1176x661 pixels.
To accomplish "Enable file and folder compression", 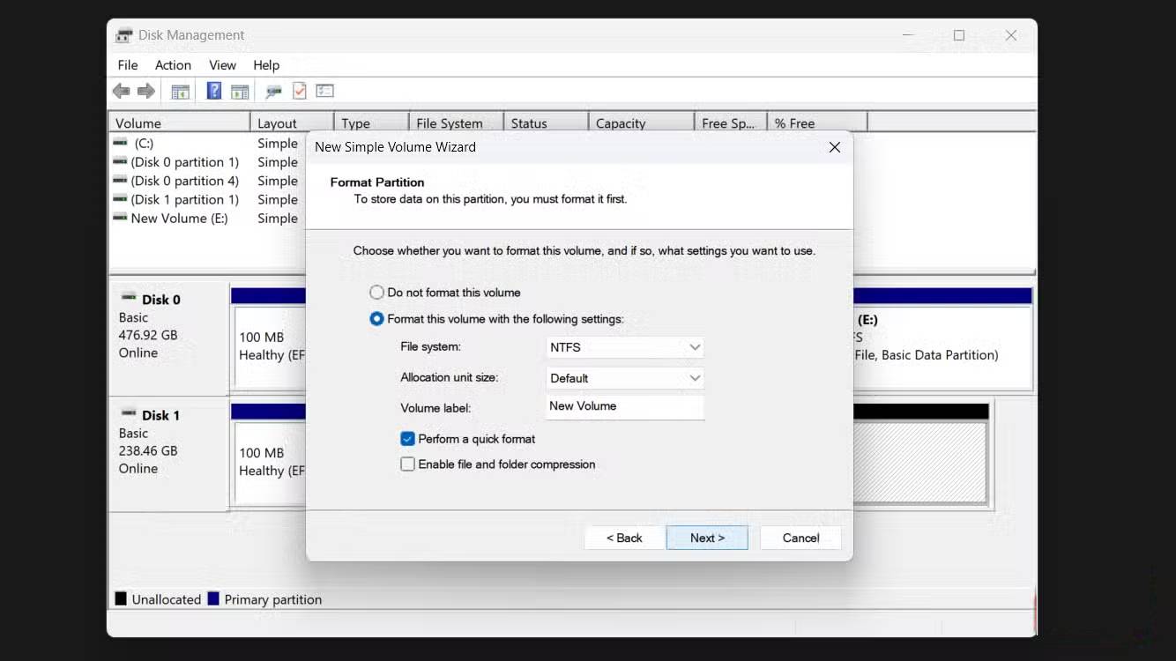I will point(407,464).
